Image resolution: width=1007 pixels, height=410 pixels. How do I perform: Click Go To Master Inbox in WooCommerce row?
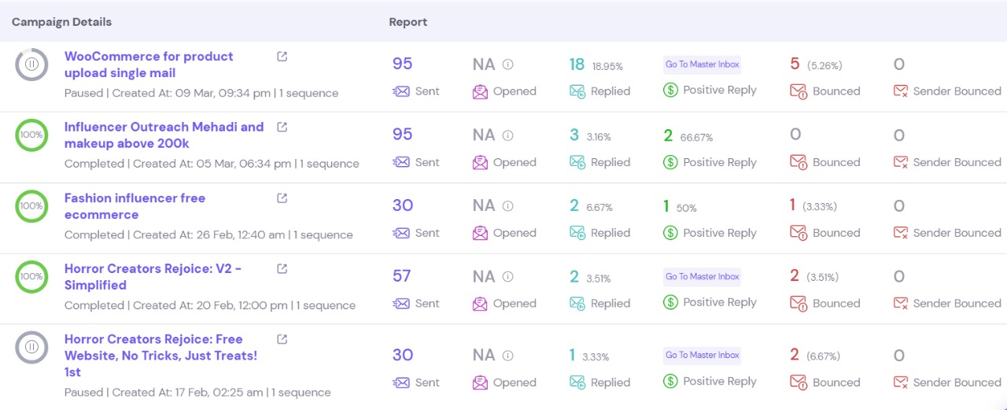click(x=702, y=65)
